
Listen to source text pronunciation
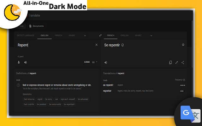(26, 62)
